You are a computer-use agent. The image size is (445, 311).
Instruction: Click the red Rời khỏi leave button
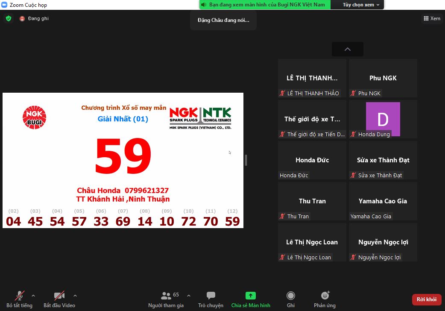coord(426,299)
